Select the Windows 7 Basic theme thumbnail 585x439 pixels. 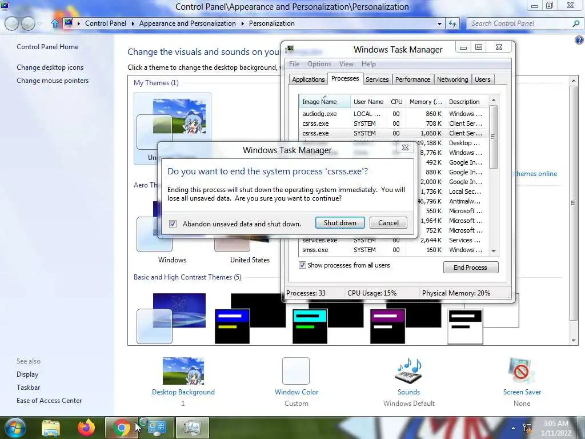pos(171,318)
